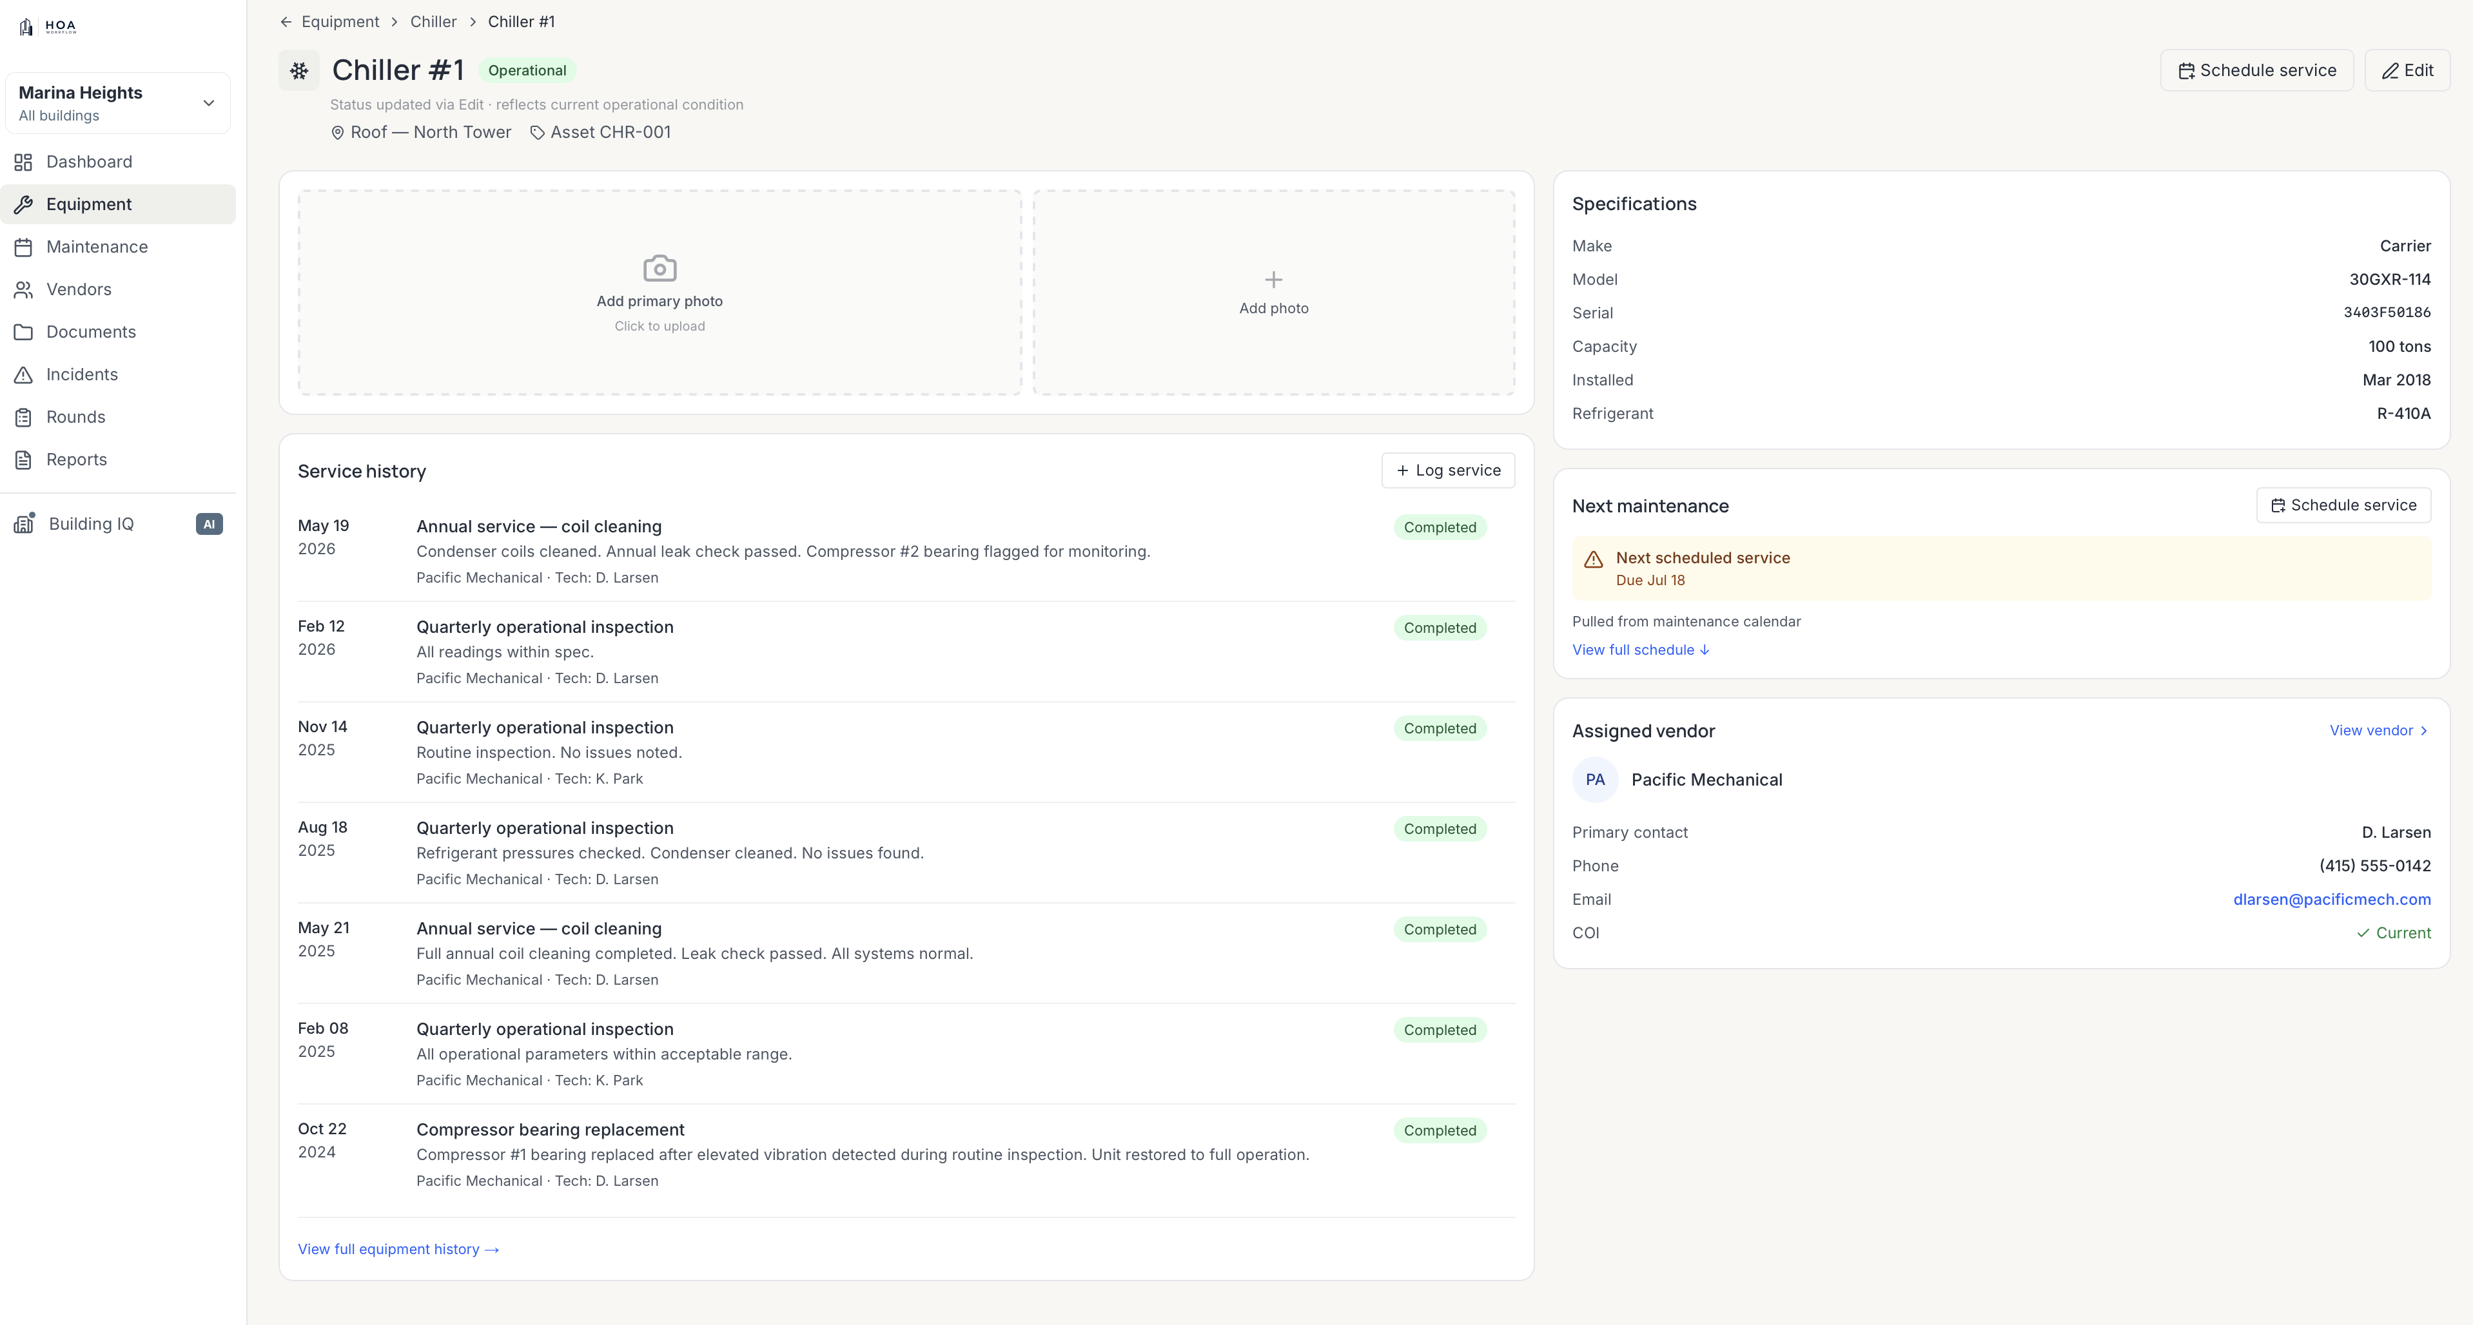The height and width of the screenshot is (1325, 2473).
Task: Click the COI Current checkmark
Action: (2363, 933)
